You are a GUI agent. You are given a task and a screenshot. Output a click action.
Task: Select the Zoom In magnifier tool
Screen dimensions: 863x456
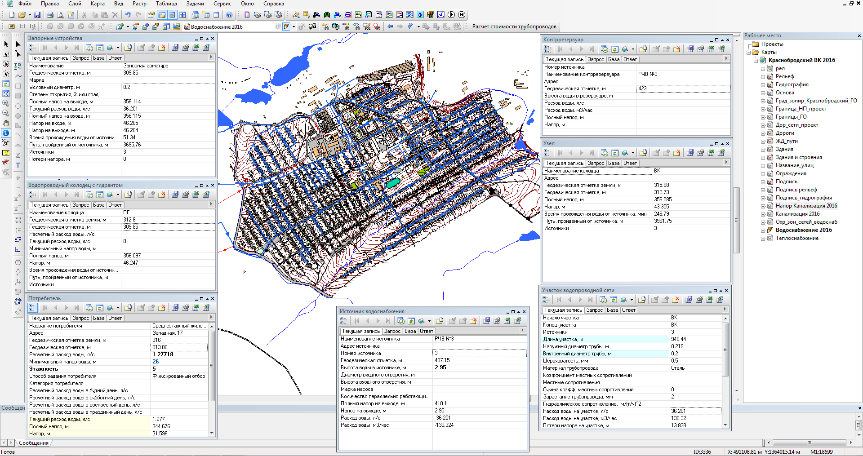point(6,103)
